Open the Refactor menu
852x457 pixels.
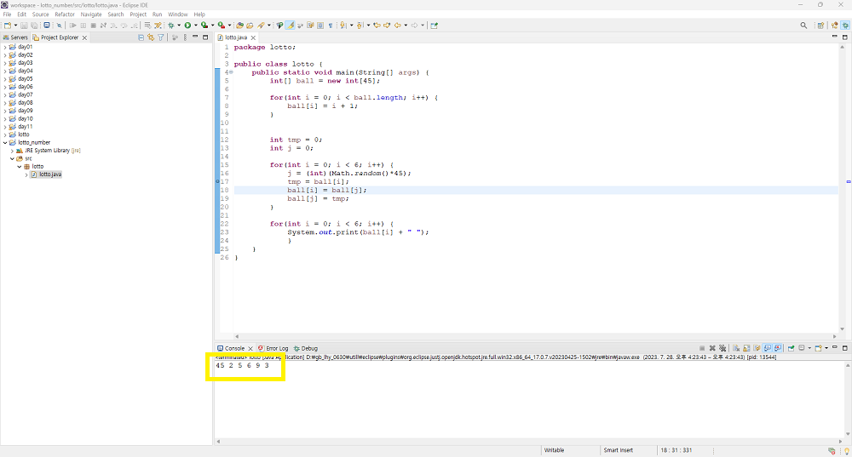tap(65, 14)
